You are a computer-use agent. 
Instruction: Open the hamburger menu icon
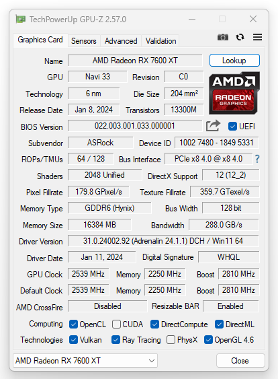click(x=257, y=37)
